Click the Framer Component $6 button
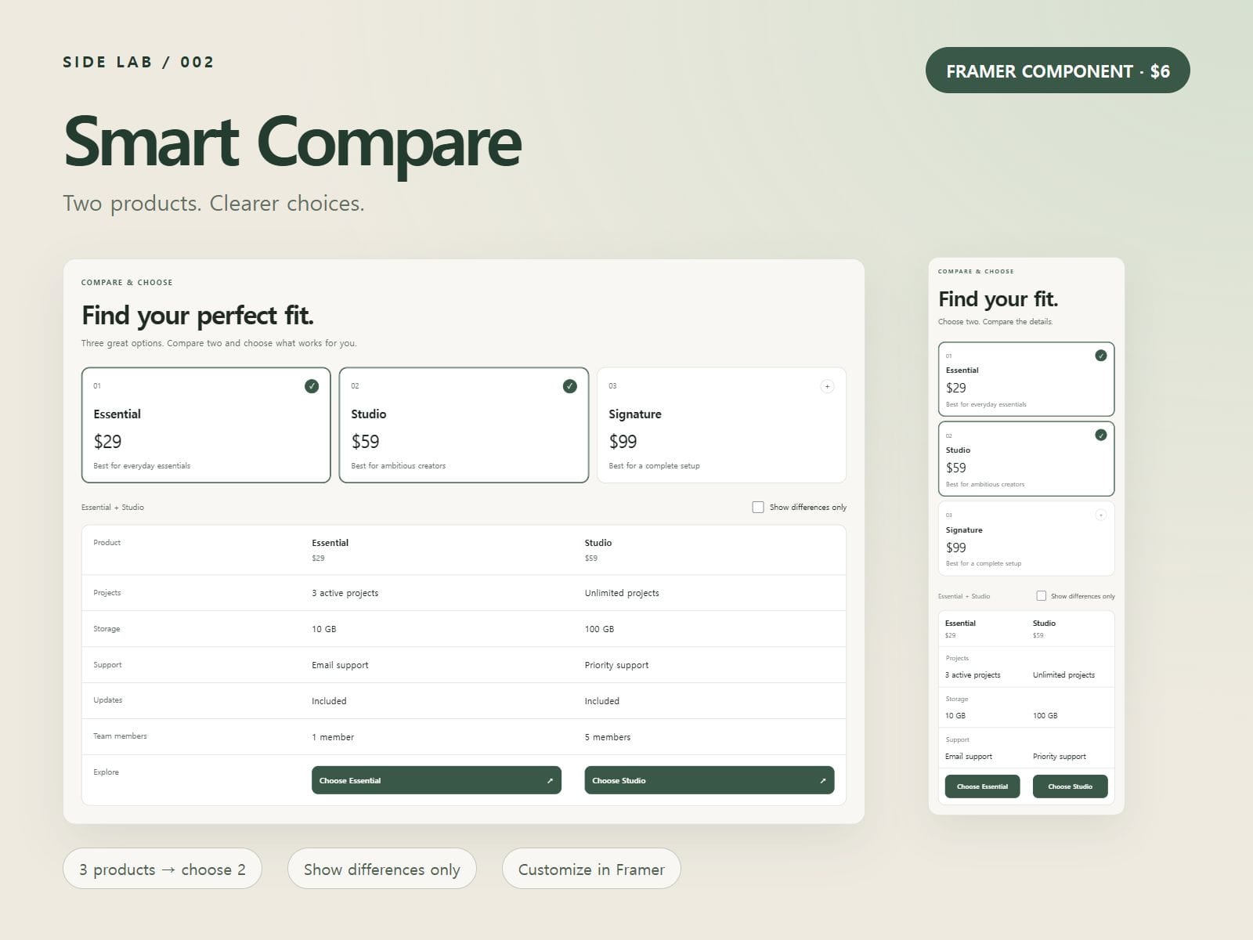The image size is (1253, 940). 1058,70
